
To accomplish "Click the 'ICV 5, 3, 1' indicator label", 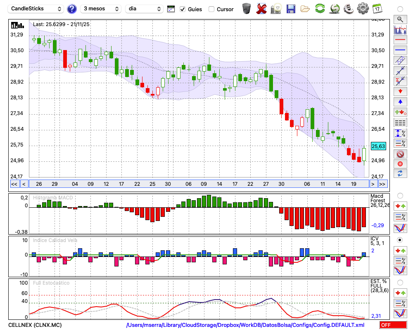I will (377, 241).
